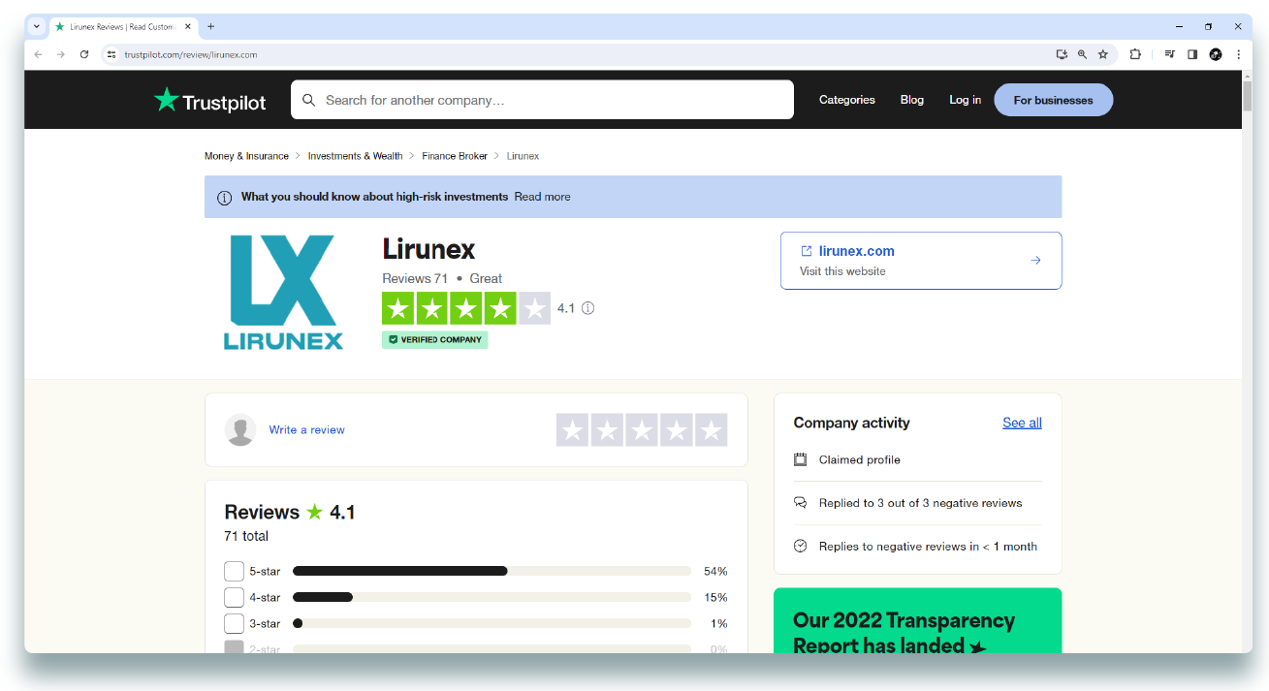
Task: Click the VERIFIED COMPANY badge
Action: click(x=435, y=340)
